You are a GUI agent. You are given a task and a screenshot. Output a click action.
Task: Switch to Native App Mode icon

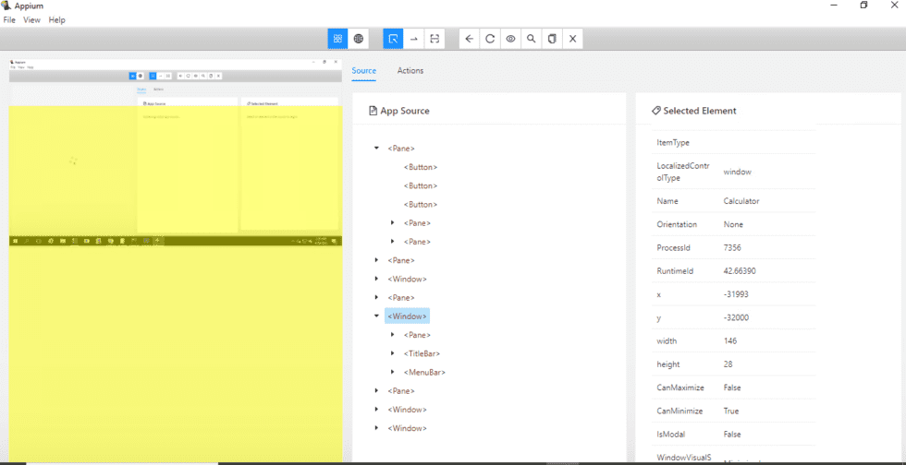coord(337,39)
